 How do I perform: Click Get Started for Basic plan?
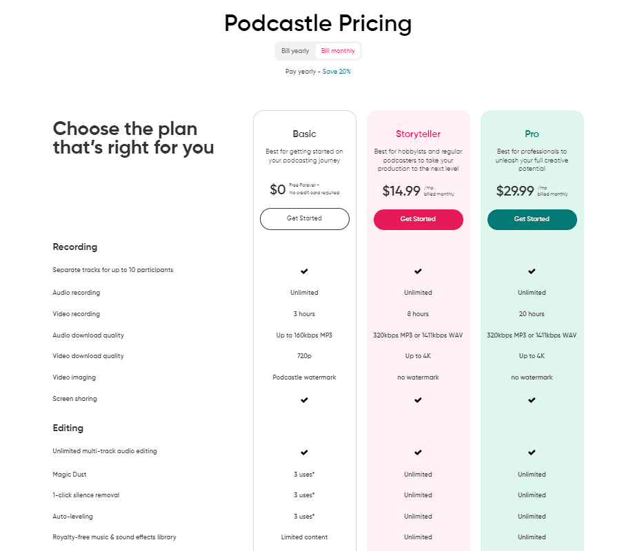pyautogui.click(x=304, y=219)
